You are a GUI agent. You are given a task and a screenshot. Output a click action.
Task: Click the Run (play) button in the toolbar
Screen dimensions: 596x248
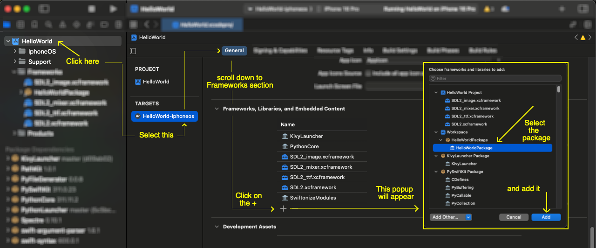[113, 9]
